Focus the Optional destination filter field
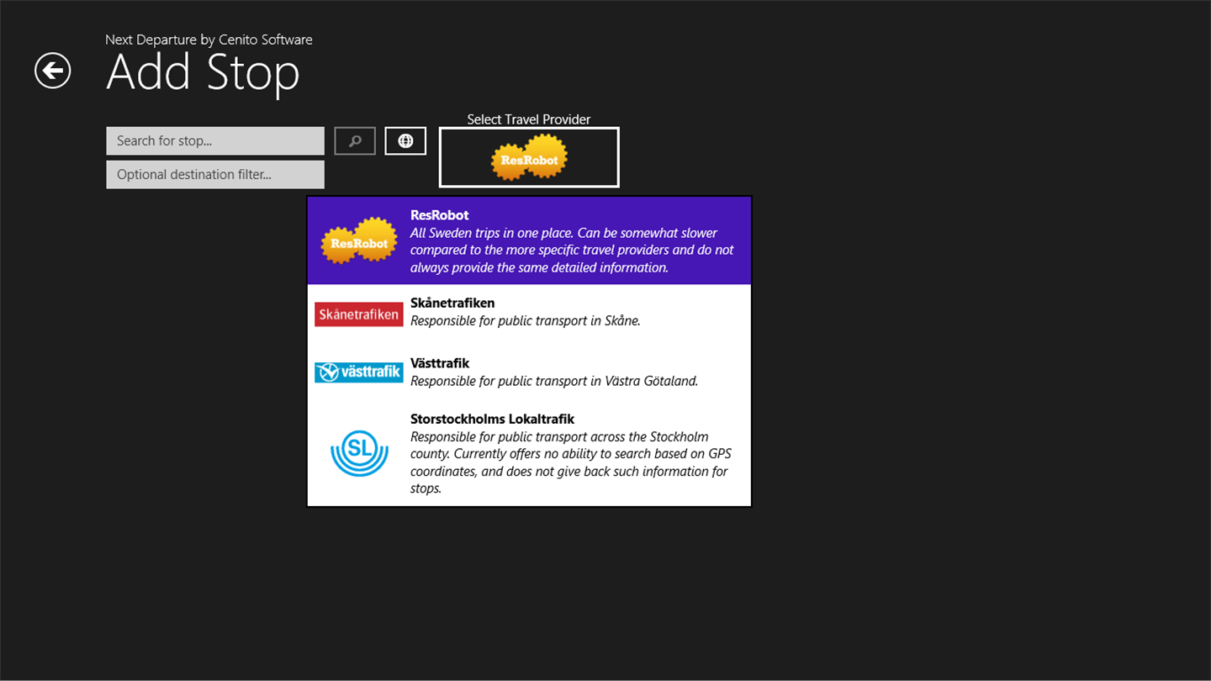This screenshot has width=1211, height=681. [x=215, y=174]
